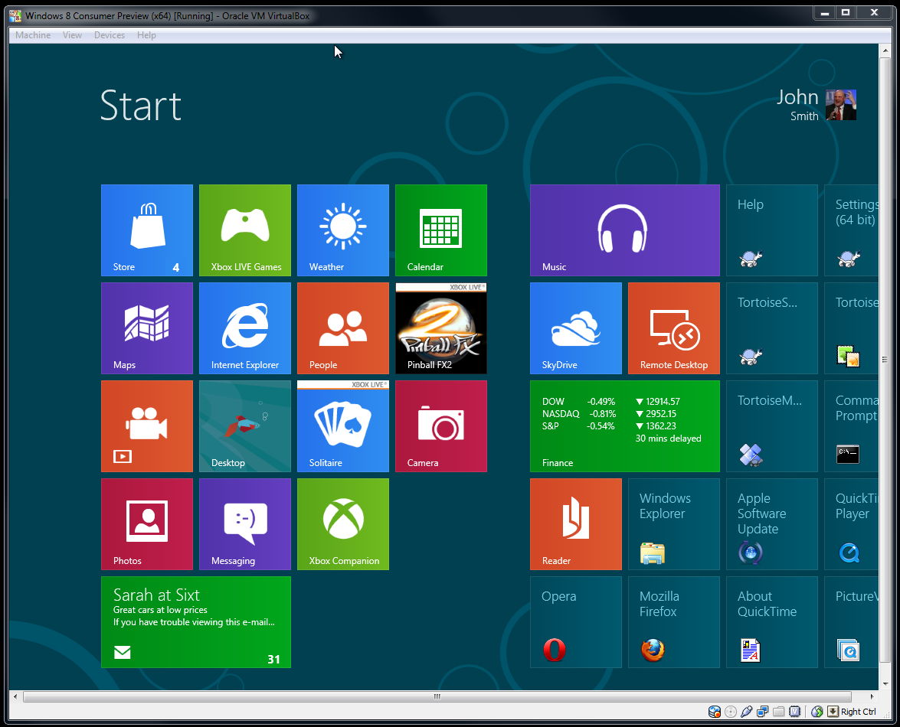Launch the Mozilla Firefox tile
This screenshot has width=900, height=727.
tap(674, 622)
